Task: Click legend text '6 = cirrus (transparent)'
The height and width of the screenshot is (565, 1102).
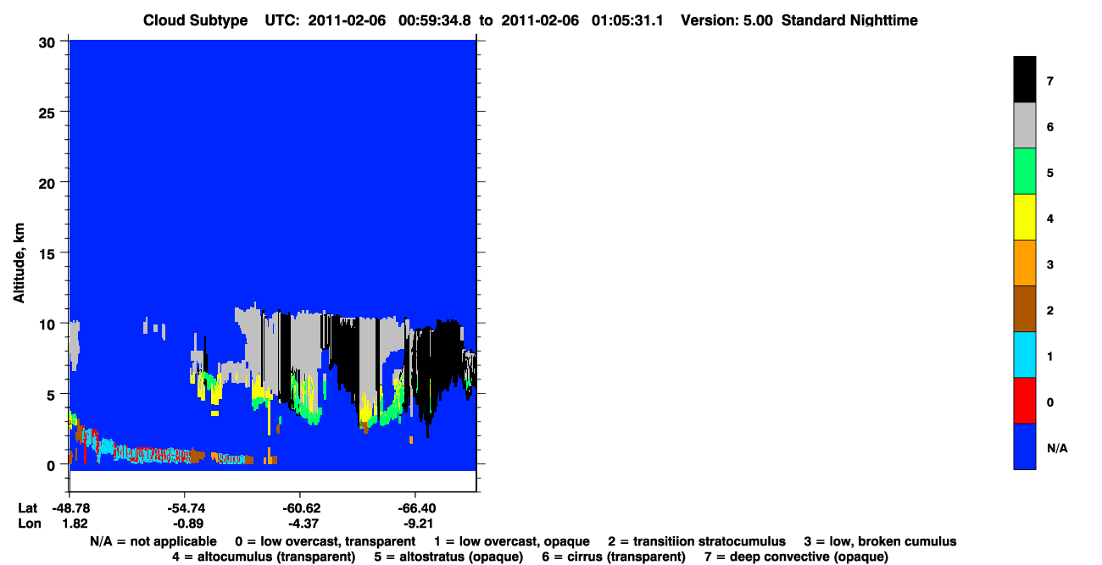Action: [613, 557]
